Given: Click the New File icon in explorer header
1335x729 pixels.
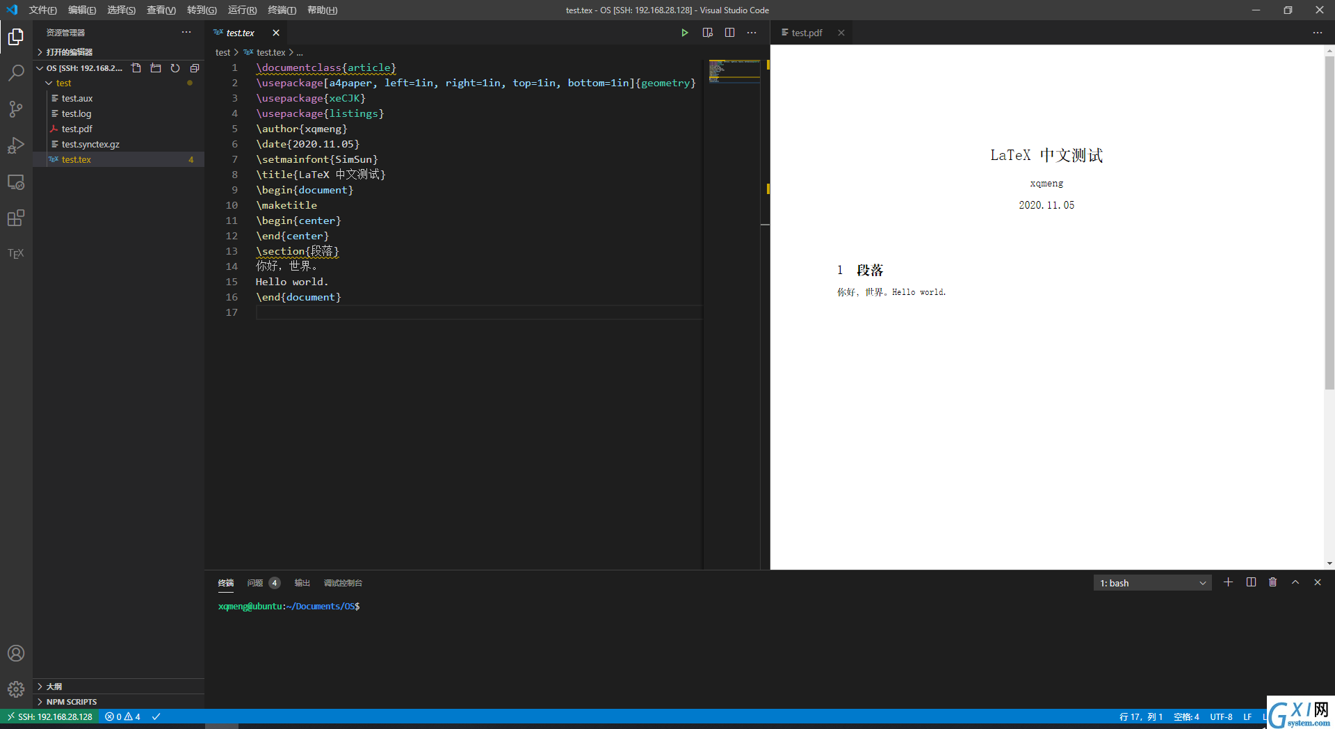Looking at the screenshot, I should tap(136, 68).
